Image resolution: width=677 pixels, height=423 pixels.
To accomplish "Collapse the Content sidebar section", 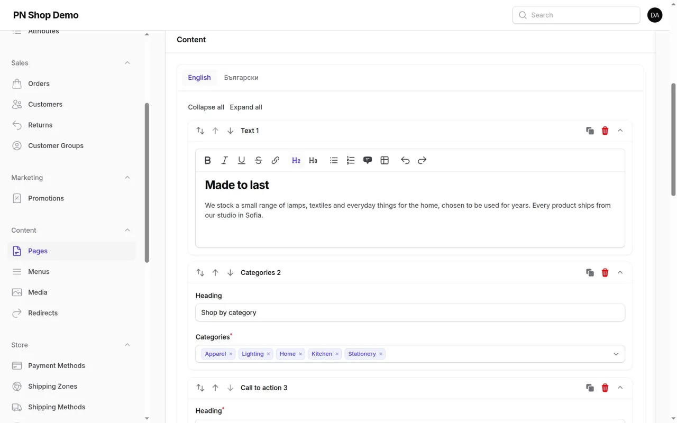I will pos(127,230).
